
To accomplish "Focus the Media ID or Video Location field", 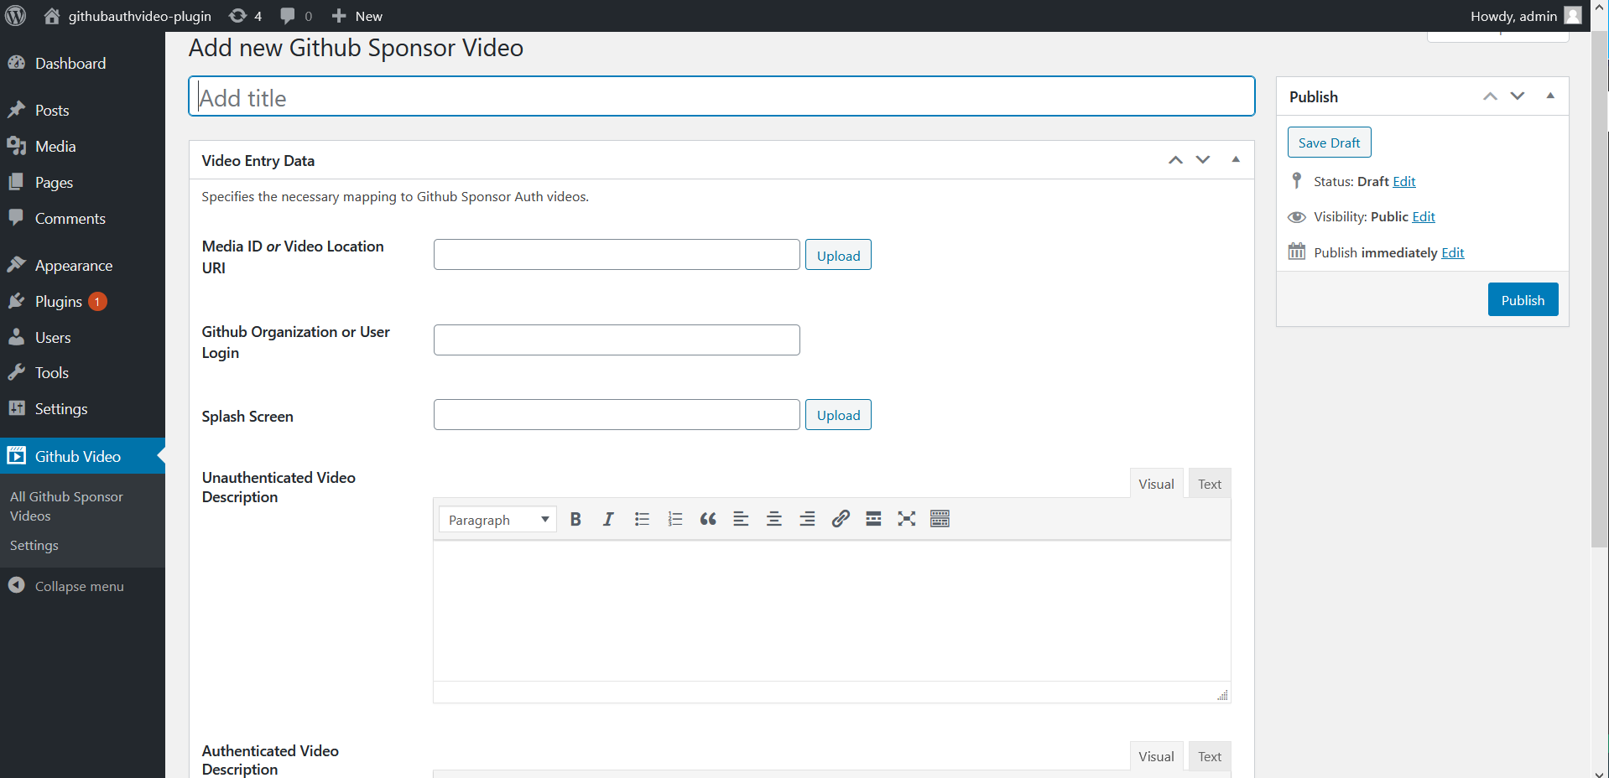I will pyautogui.click(x=617, y=255).
